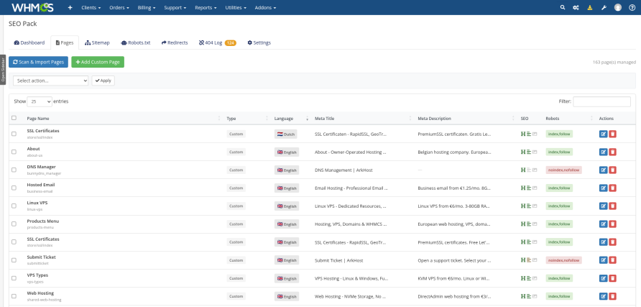Viewport: 641px width, 307px height.
Task: Edit the VPS Types page
Action: (604, 278)
